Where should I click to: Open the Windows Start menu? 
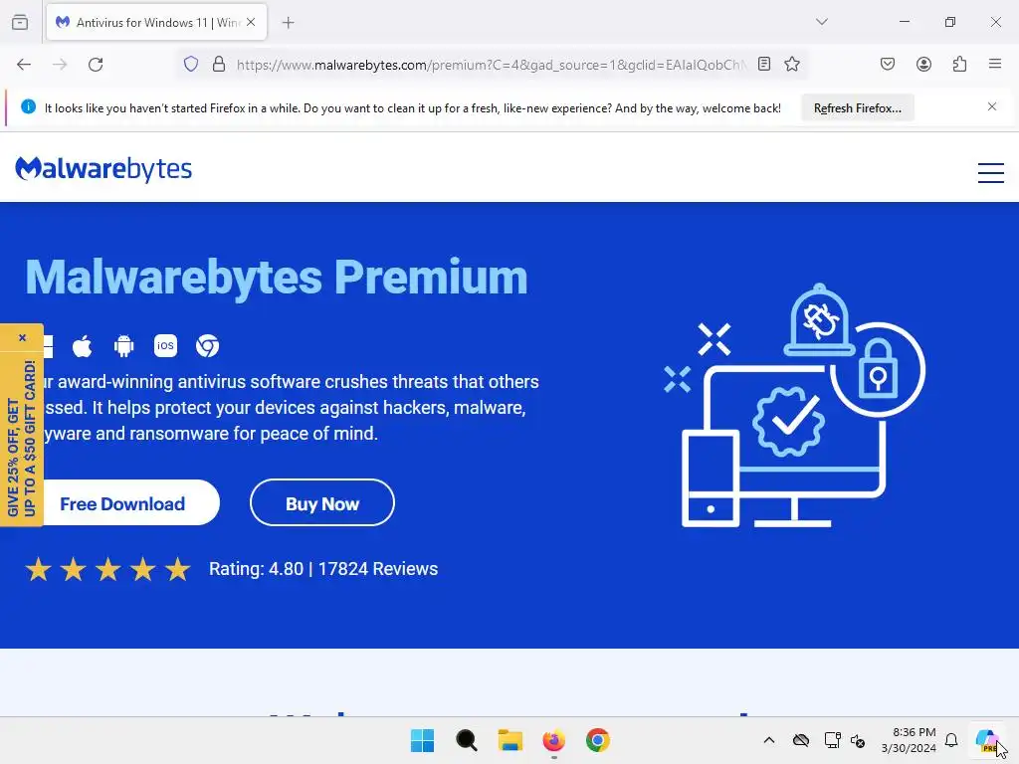pos(422,740)
